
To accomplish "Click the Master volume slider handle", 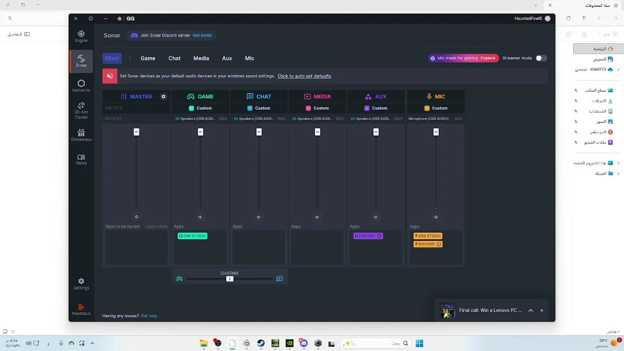I will 136,132.
